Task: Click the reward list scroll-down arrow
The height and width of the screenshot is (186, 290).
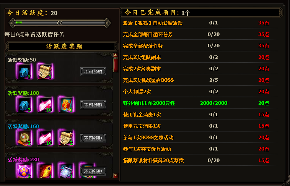Action: [x=116, y=175]
